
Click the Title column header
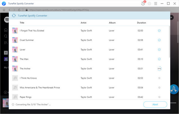[22, 23]
